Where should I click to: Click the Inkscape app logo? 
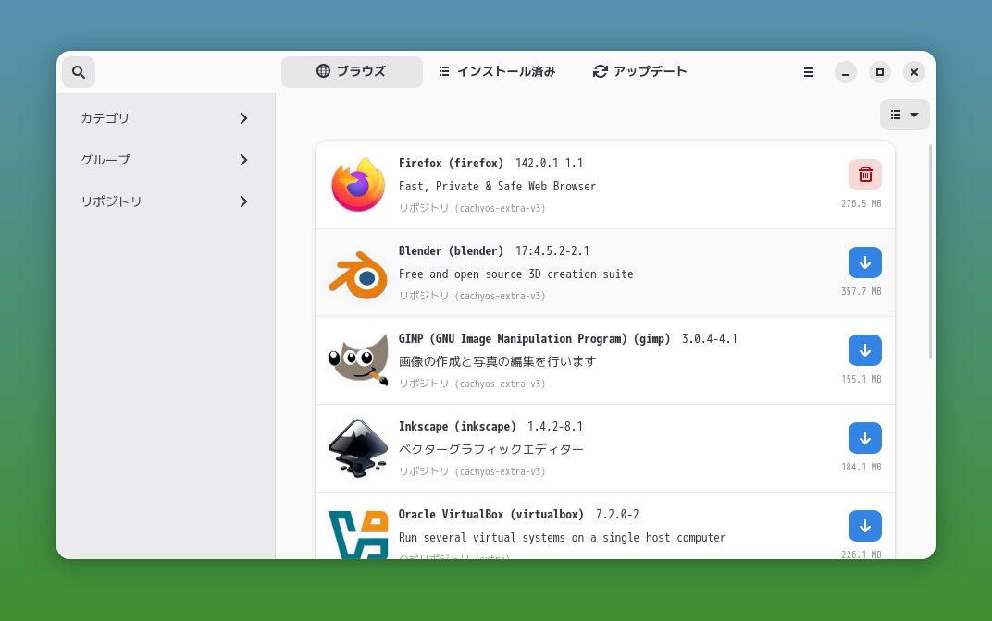(358, 448)
